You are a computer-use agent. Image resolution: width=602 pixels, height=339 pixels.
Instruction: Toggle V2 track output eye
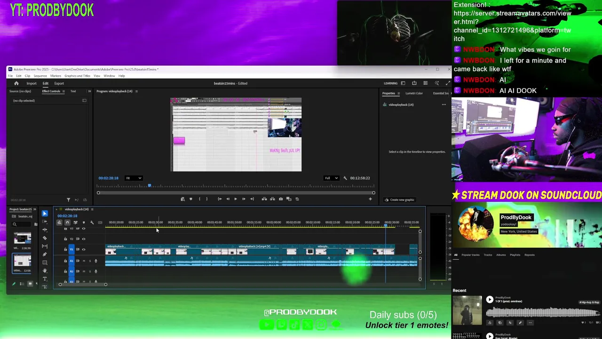[84, 239]
